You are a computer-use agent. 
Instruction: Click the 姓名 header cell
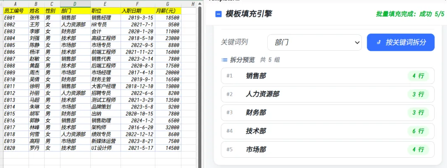coord(36,11)
